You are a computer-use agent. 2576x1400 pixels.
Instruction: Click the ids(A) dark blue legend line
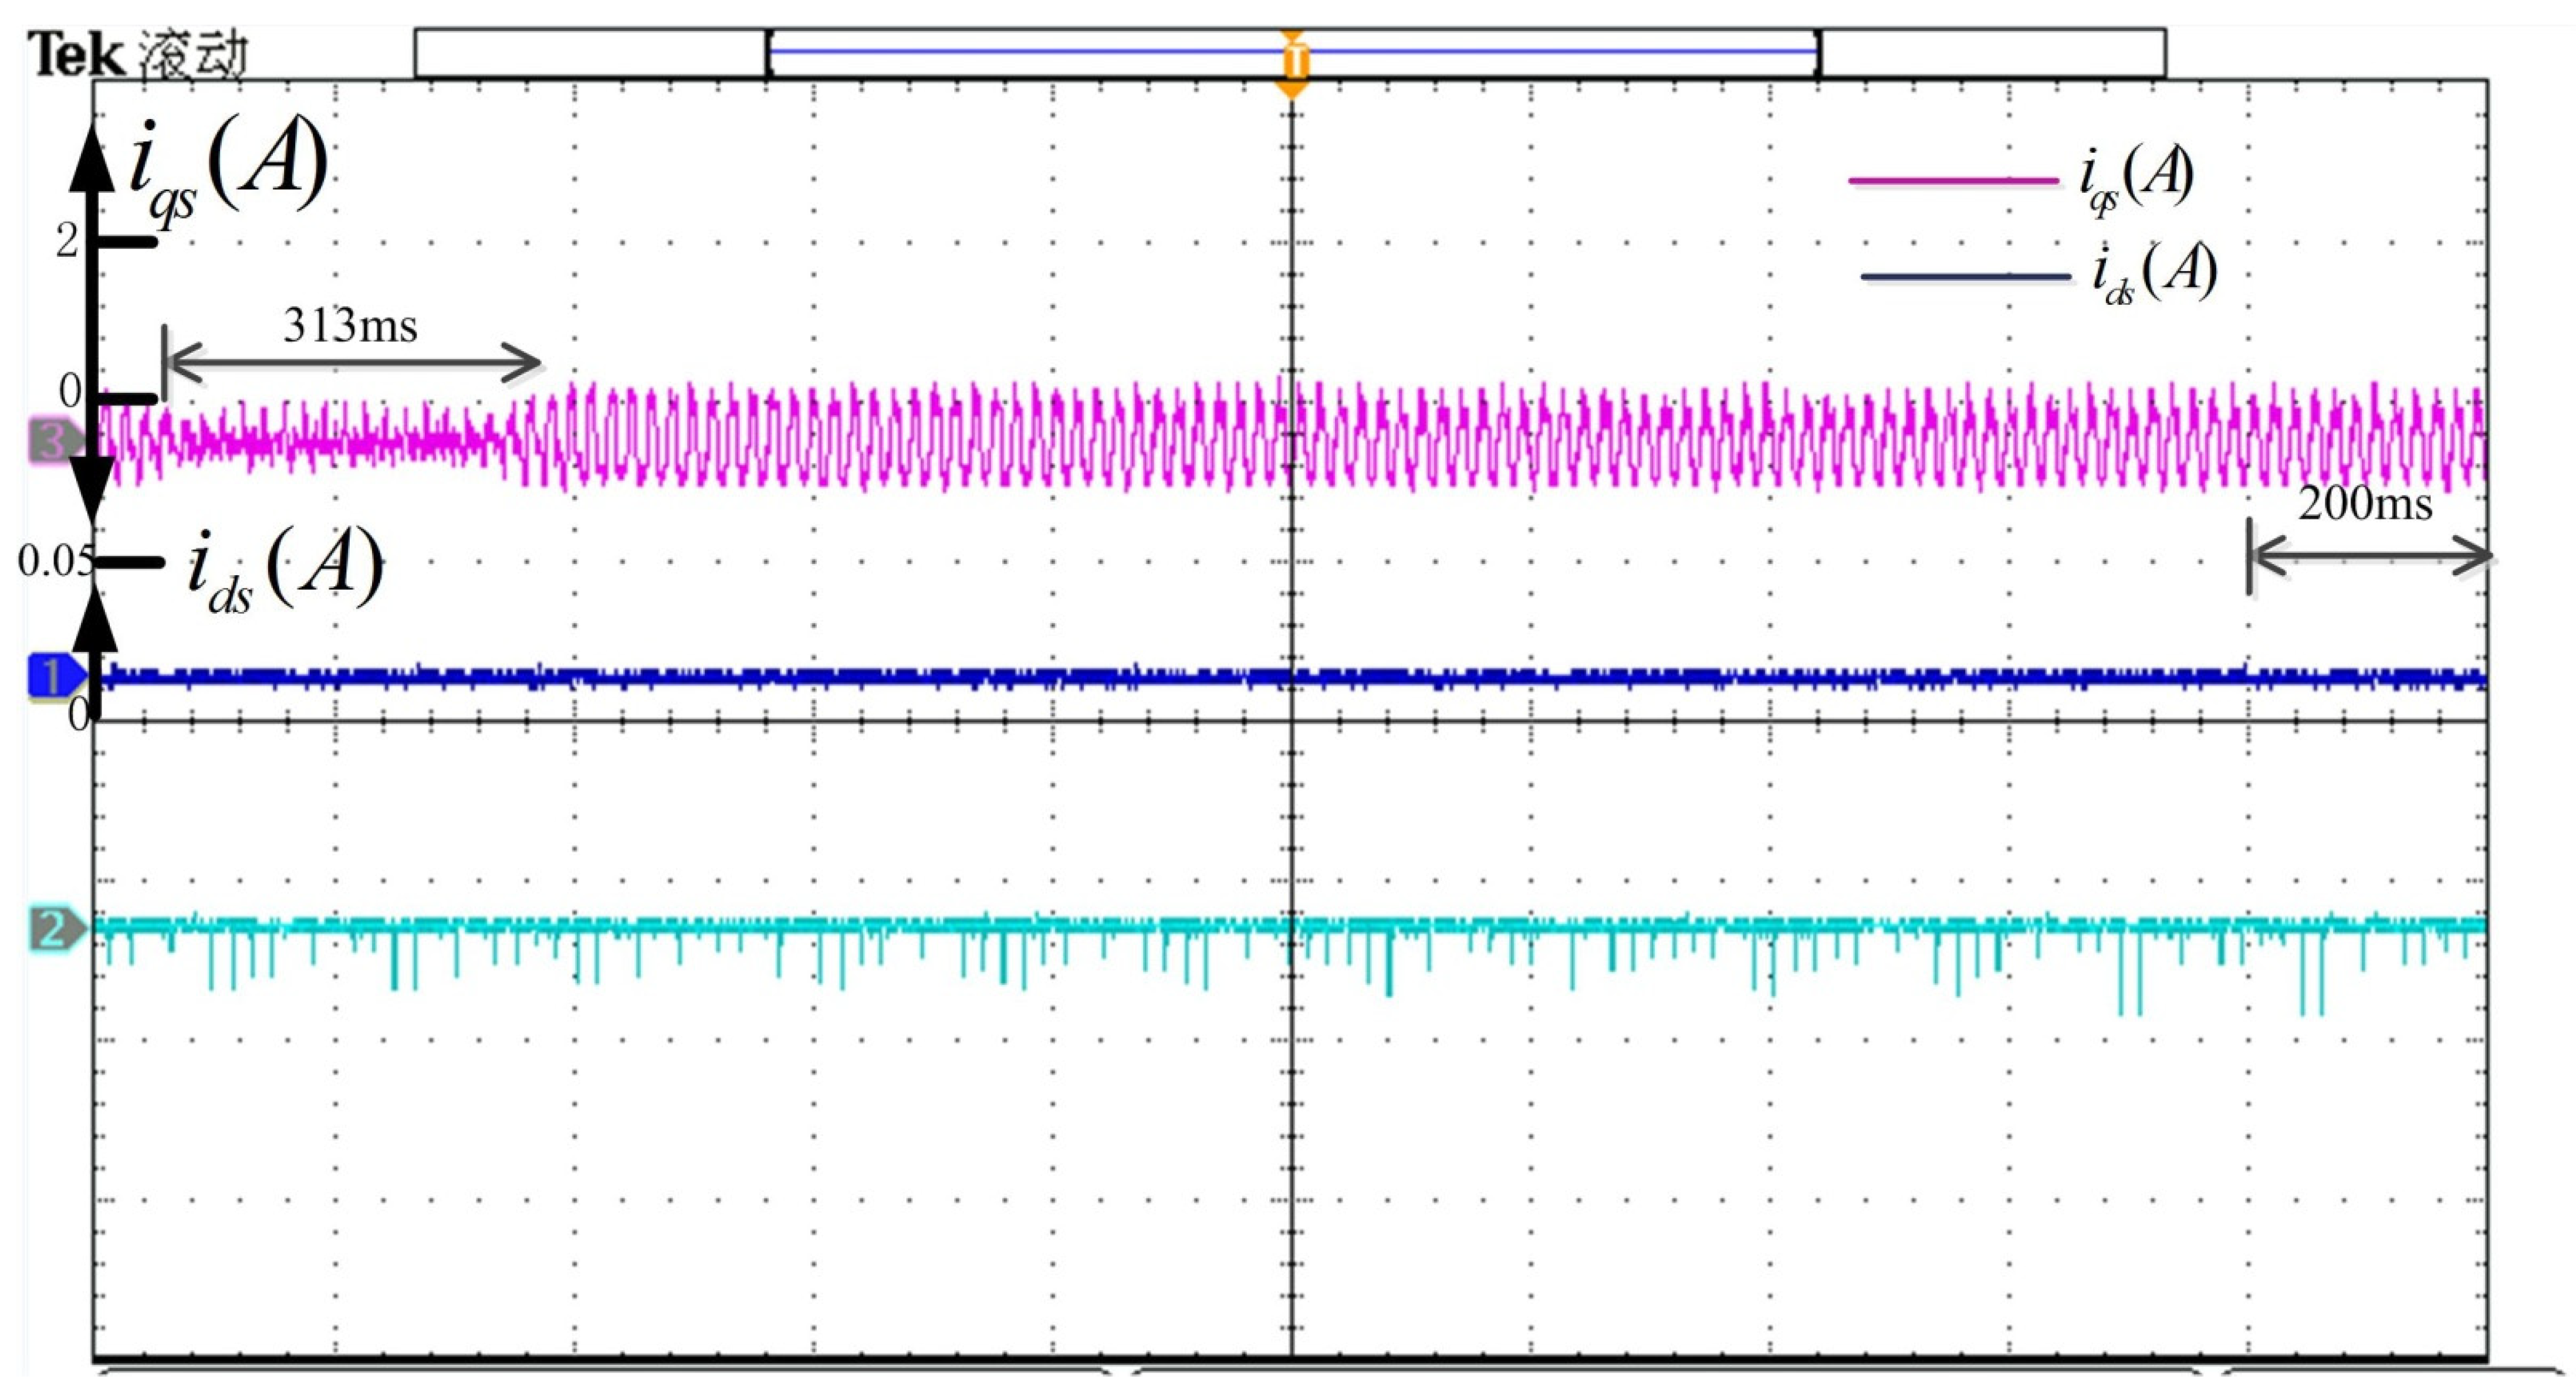tap(1965, 277)
